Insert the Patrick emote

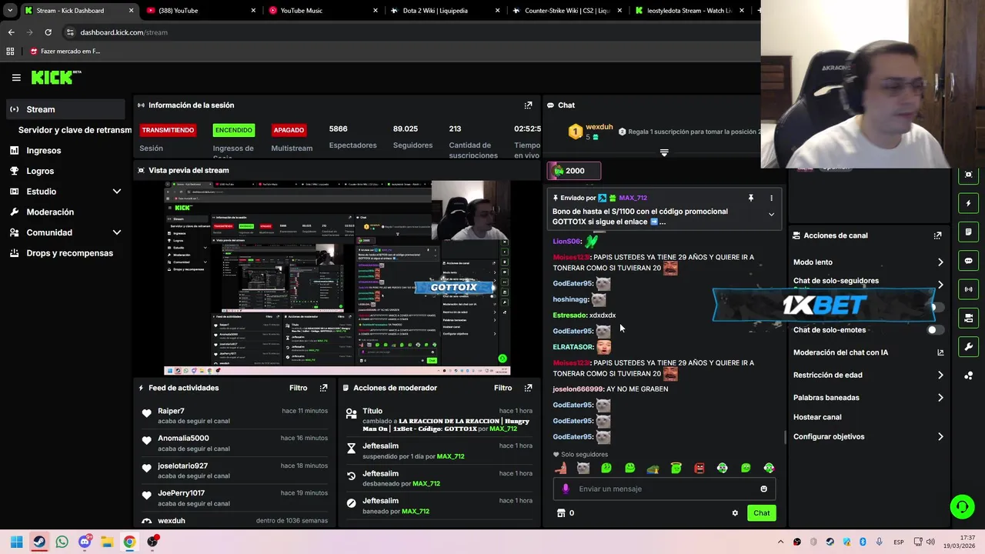tap(560, 468)
